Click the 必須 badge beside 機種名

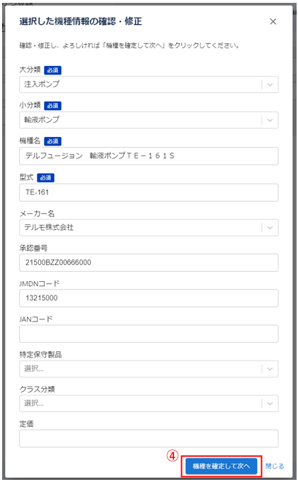[x=52, y=141]
